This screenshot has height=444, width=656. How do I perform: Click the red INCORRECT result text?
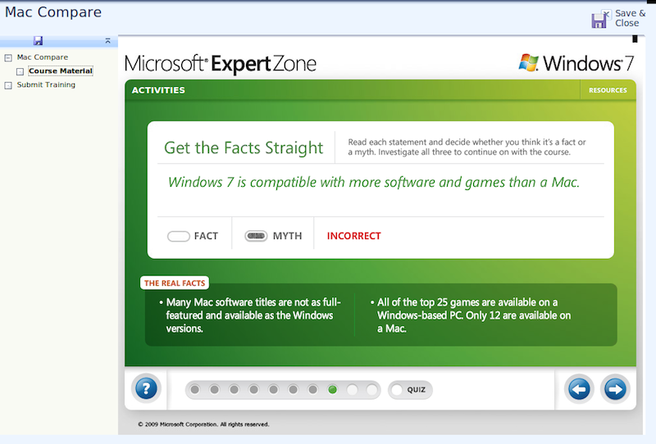click(354, 236)
